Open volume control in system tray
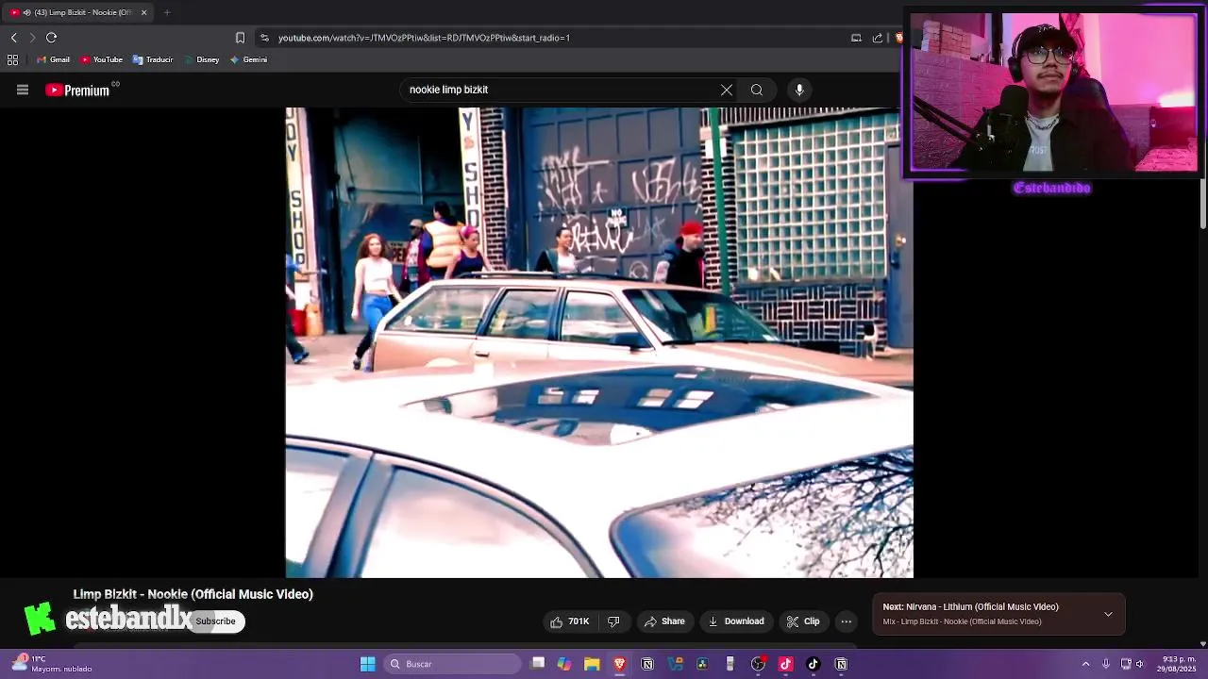Screen dimensions: 1208x679 point(1140,664)
